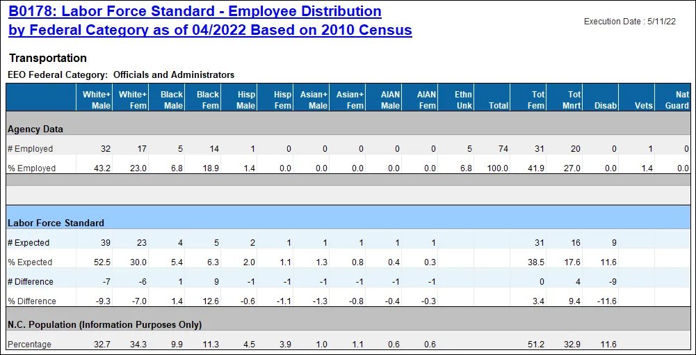Click the # Employed row label

click(30, 149)
